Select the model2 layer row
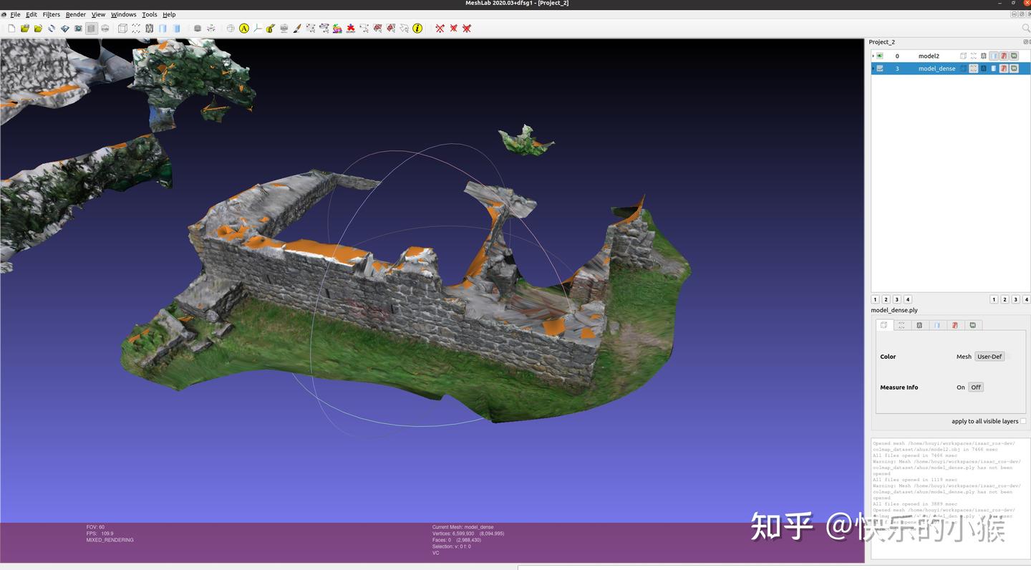Screen dimensions: 1031x570 929,56
